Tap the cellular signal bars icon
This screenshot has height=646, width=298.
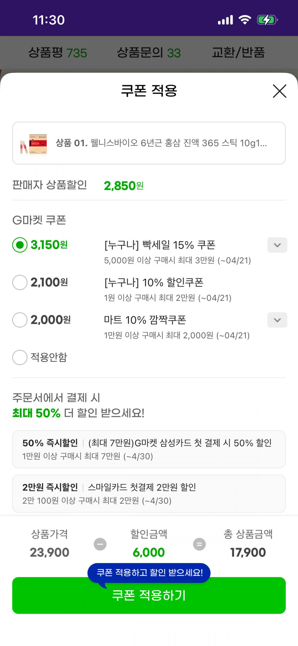coord(225,20)
